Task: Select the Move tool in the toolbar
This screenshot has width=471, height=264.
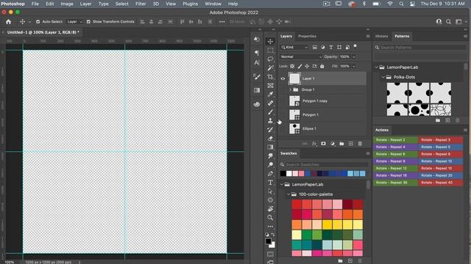Action: point(270,42)
